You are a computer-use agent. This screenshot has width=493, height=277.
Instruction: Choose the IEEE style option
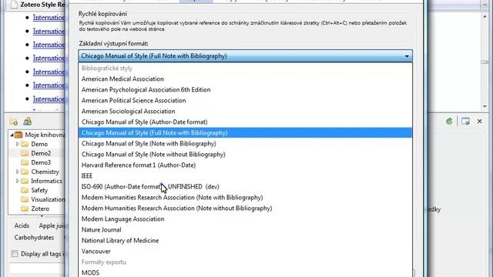coord(245,176)
